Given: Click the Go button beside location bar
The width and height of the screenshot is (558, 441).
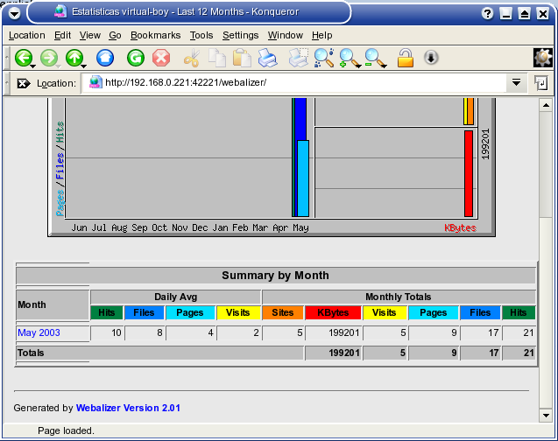Looking at the screenshot, I should [x=541, y=83].
